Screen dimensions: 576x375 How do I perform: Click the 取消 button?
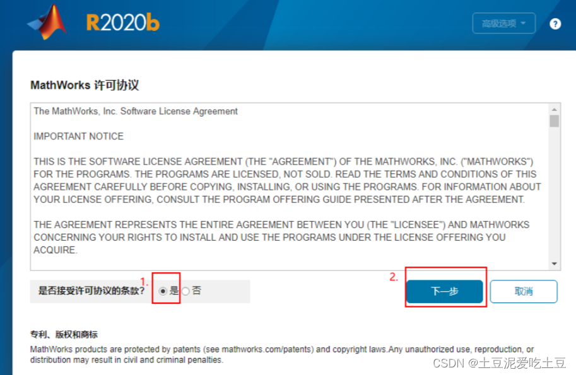pos(524,291)
